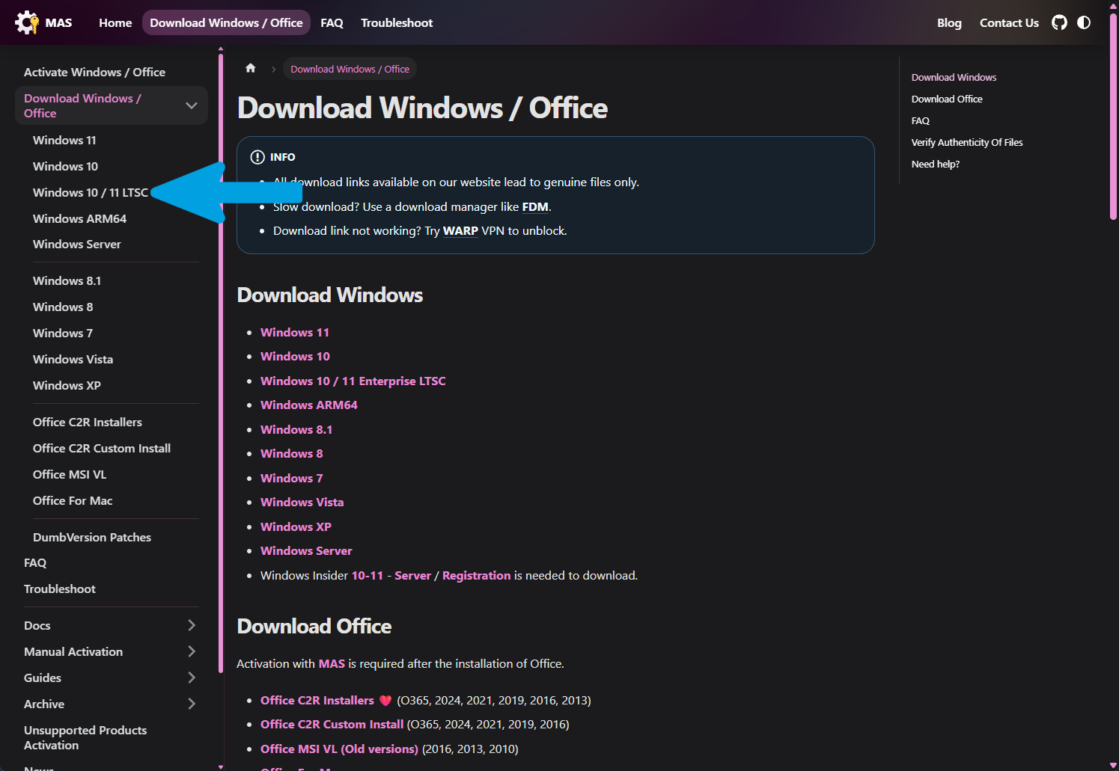Screen dimensions: 1119x771
Task: Open the FAQ tab in top navigation
Action: pyautogui.click(x=332, y=22)
